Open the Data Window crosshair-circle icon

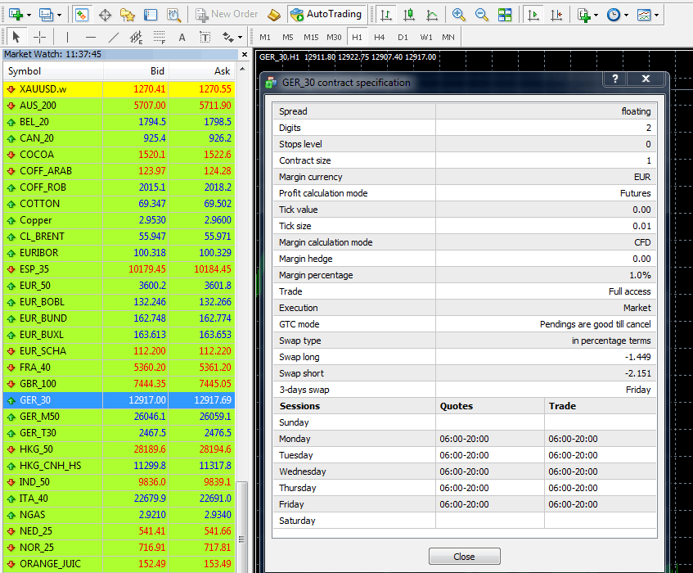coord(106,15)
